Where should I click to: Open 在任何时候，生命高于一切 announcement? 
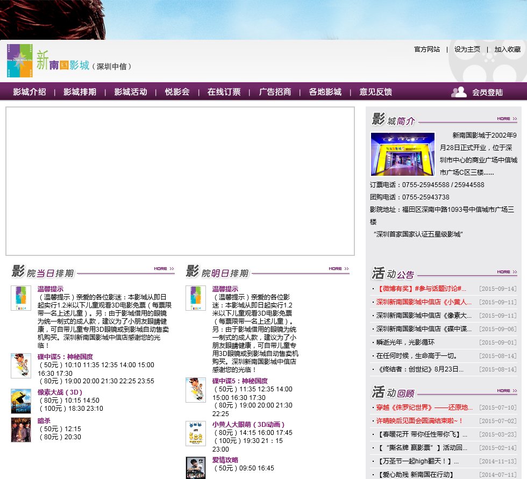[417, 356]
